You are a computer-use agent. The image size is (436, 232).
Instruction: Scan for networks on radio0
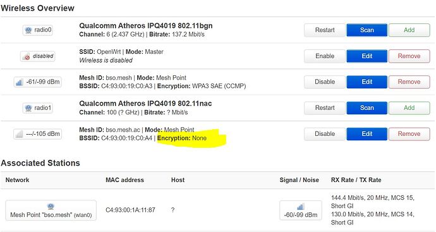pos(366,30)
